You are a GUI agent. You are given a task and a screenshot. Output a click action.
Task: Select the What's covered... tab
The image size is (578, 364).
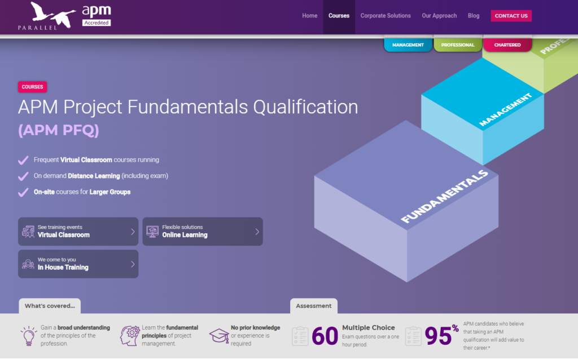[50, 306]
